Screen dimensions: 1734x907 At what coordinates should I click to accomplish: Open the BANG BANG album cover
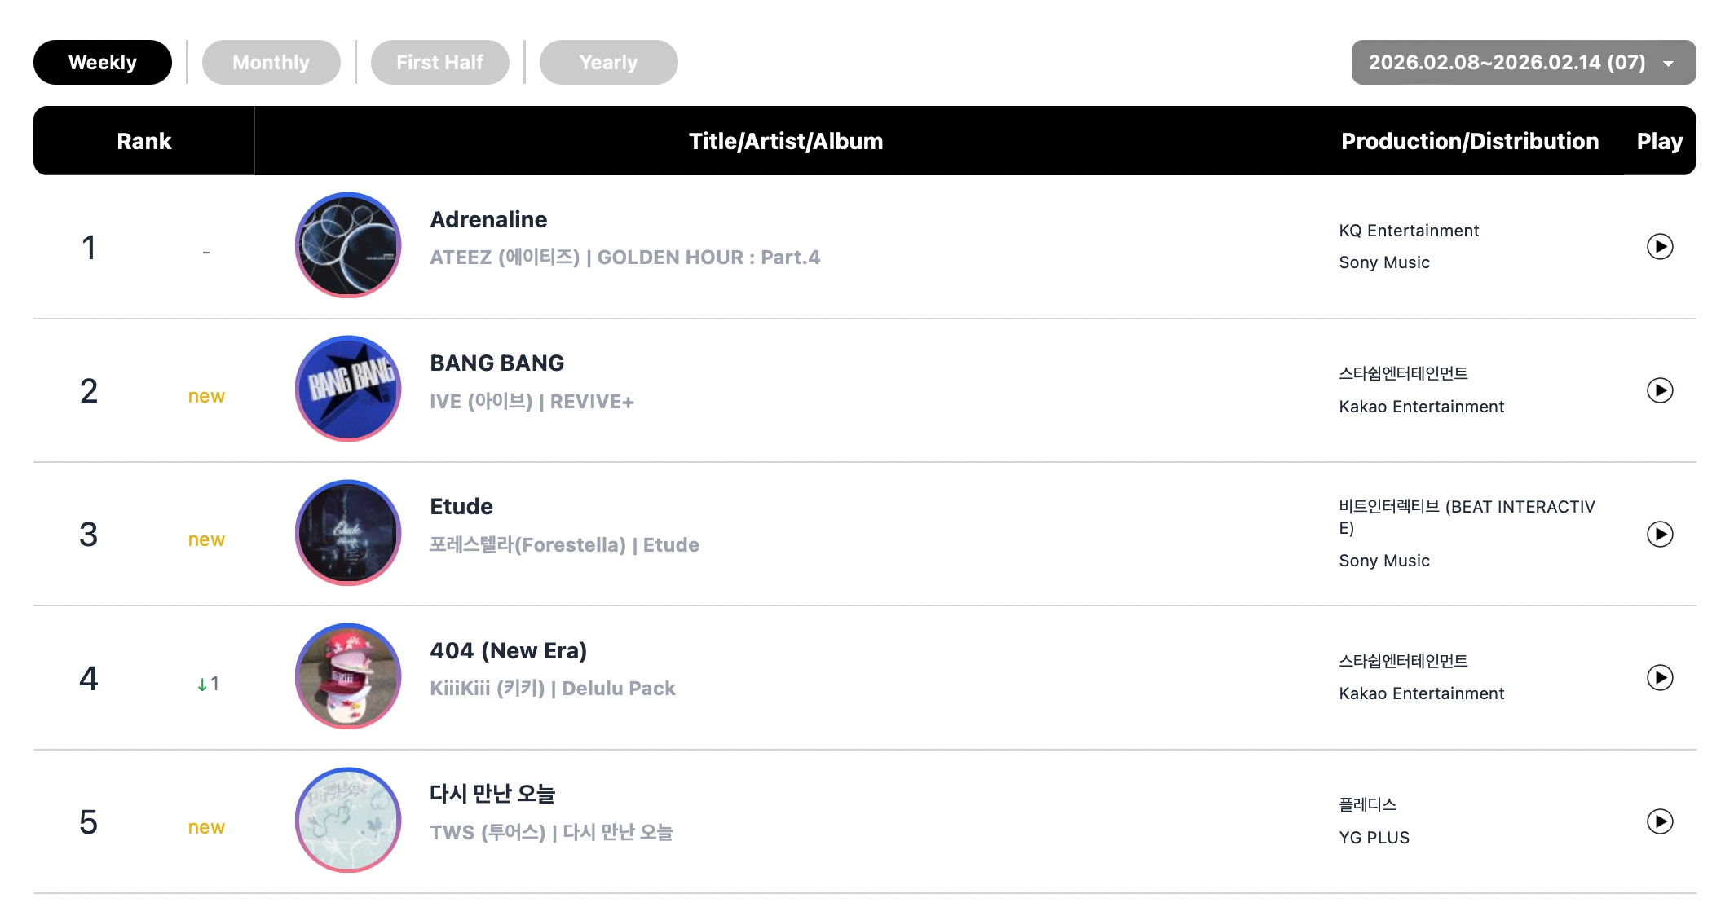348,389
